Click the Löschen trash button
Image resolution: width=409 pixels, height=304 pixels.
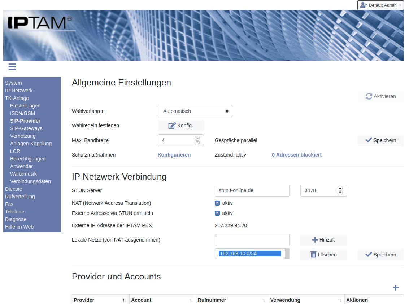pyautogui.click(x=323, y=255)
